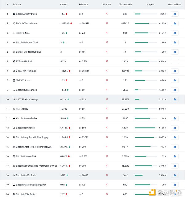Click distance value 236908
The height and width of the screenshot is (199, 185).
click(x=125, y=71)
